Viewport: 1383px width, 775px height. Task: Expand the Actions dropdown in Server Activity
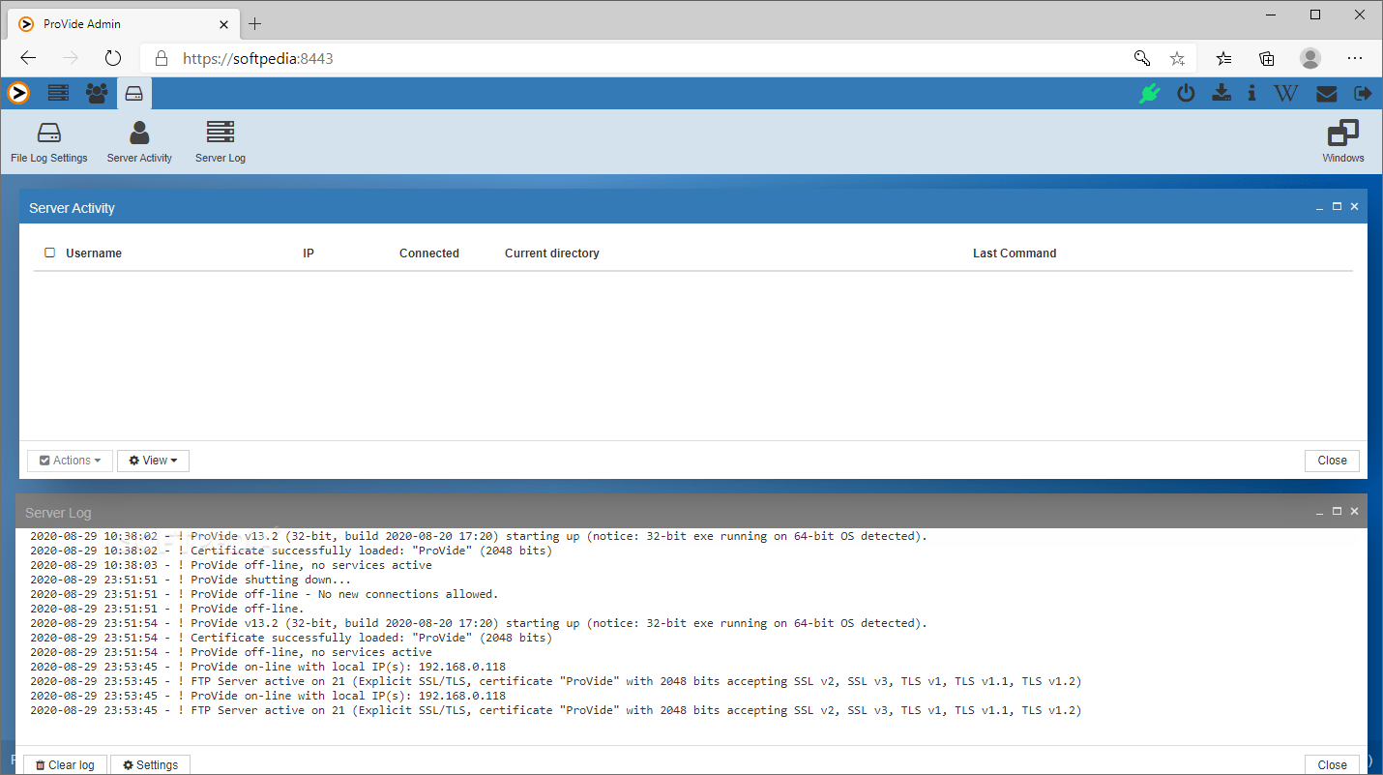click(70, 461)
